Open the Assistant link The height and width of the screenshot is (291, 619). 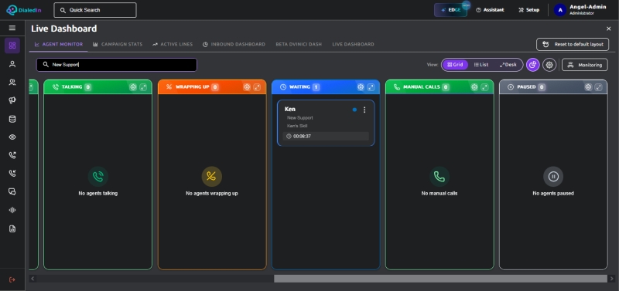coord(490,10)
